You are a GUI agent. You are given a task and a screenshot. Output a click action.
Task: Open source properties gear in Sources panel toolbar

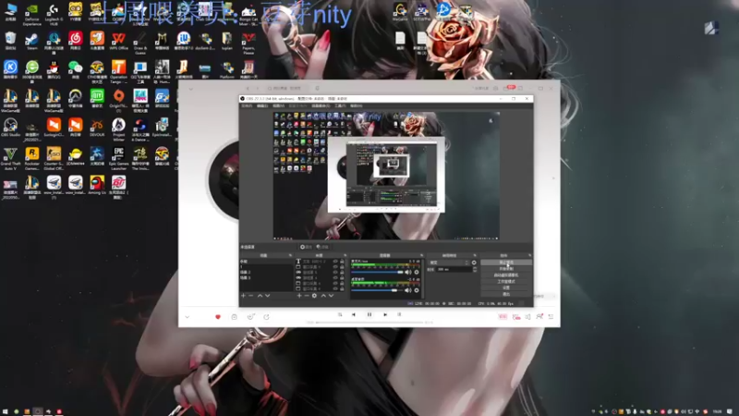(314, 296)
